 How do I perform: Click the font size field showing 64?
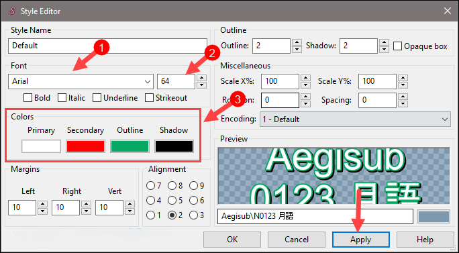pos(176,81)
